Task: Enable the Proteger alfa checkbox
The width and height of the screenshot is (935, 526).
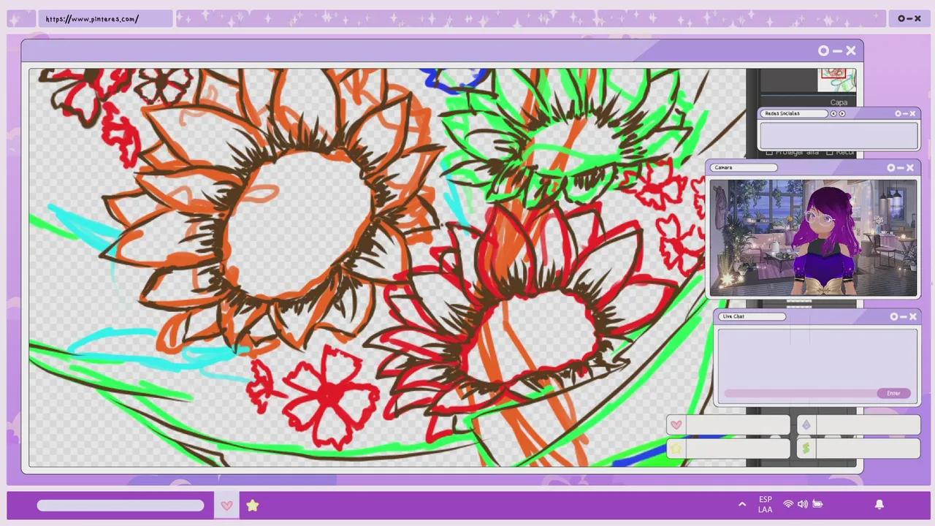Action: click(769, 153)
